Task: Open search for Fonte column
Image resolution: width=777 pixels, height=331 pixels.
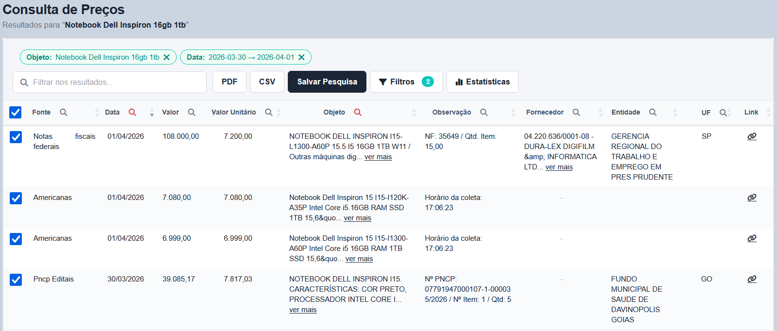Action: point(64,112)
